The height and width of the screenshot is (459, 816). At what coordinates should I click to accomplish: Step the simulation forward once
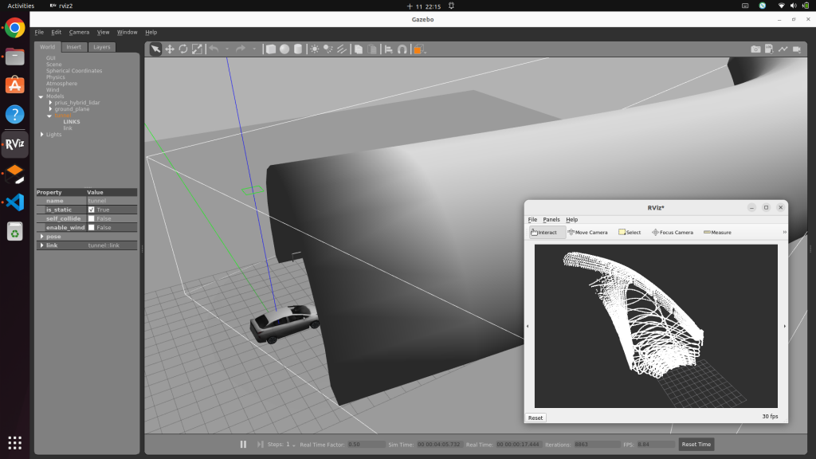(x=260, y=445)
